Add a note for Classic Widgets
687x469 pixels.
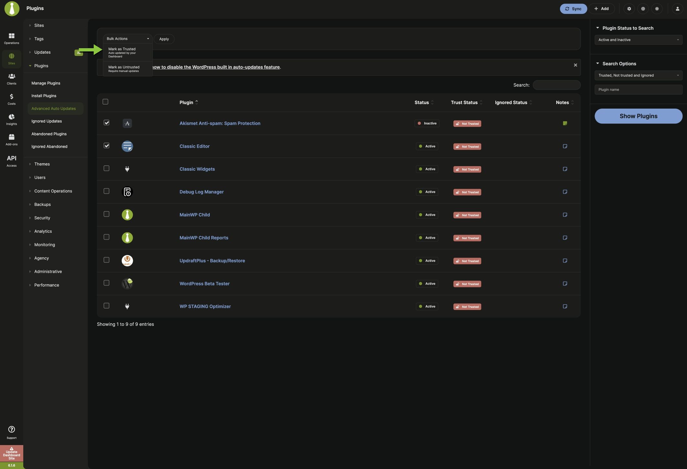point(565,169)
